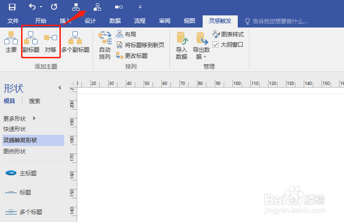This screenshot has width=344, height=222.
Task: Expand 更多形状 more shapes
Action: point(19,118)
